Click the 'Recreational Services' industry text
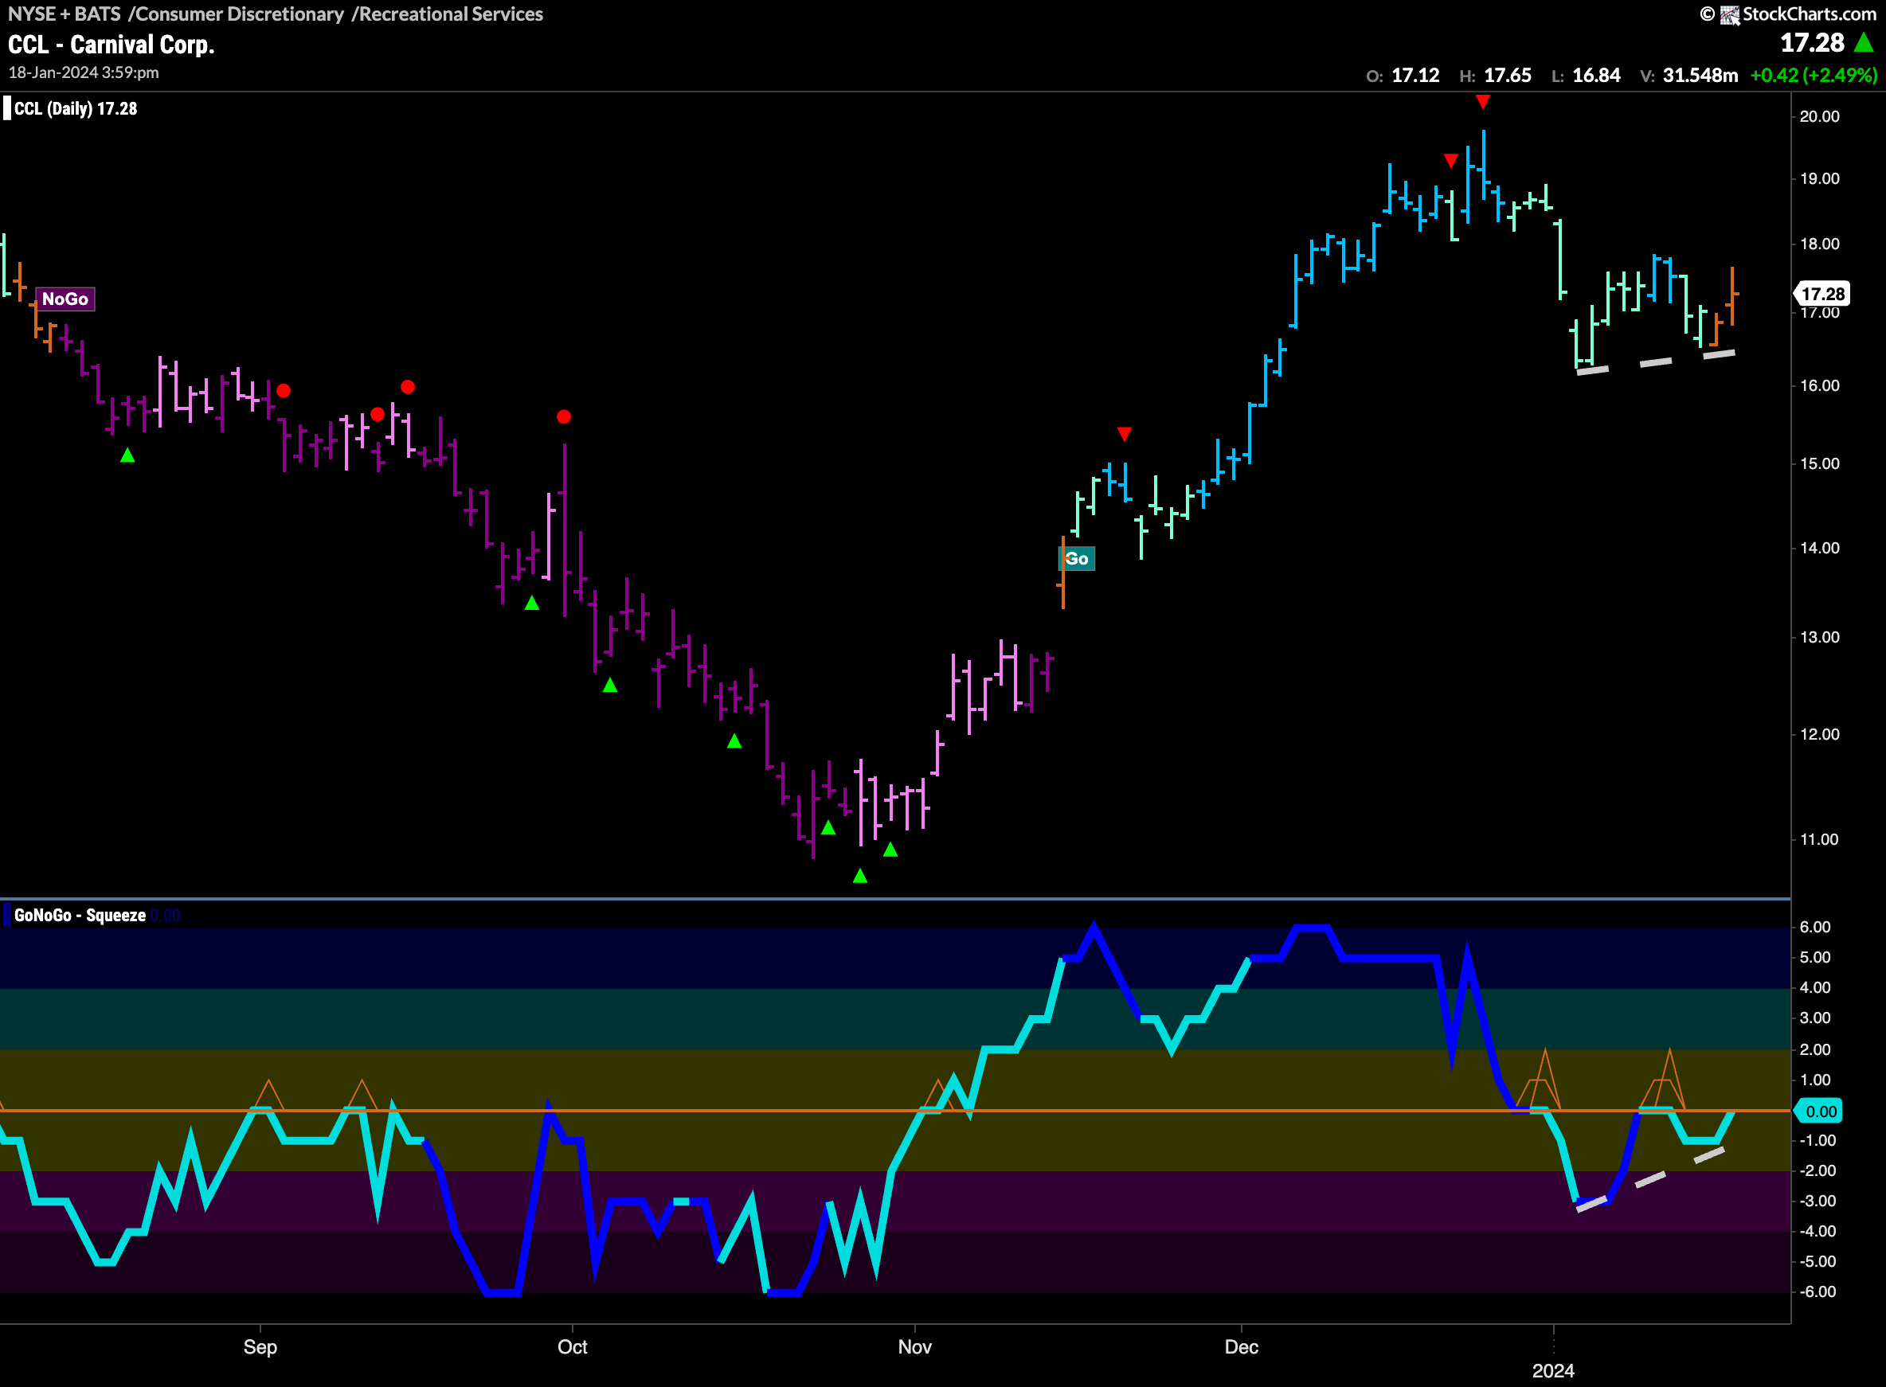The image size is (1886, 1387). coord(451,14)
